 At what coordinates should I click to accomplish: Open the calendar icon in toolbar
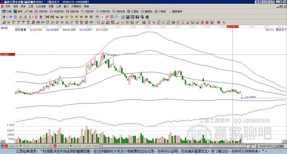click(122, 17)
